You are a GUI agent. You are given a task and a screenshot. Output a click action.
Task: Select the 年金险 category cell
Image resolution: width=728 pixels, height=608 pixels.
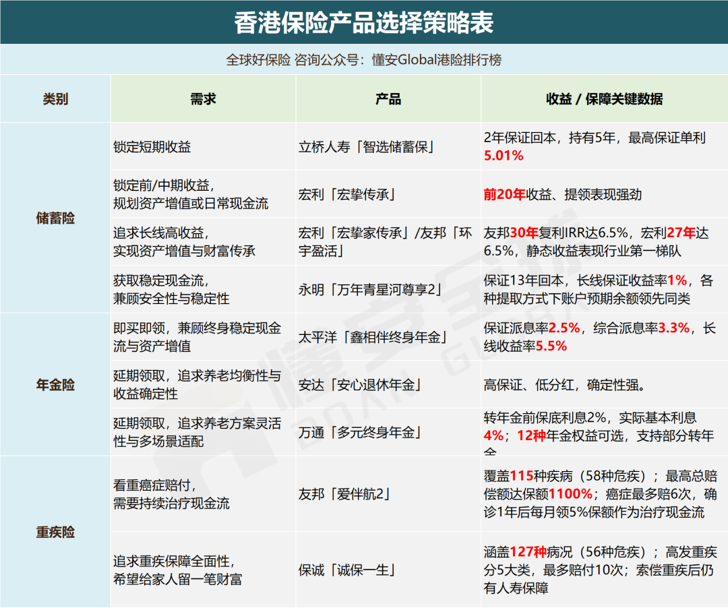(55, 385)
